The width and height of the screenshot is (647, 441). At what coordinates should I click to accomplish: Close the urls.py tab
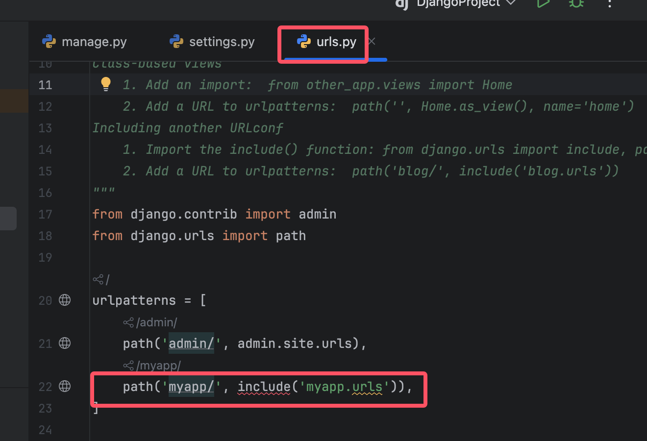(x=372, y=42)
